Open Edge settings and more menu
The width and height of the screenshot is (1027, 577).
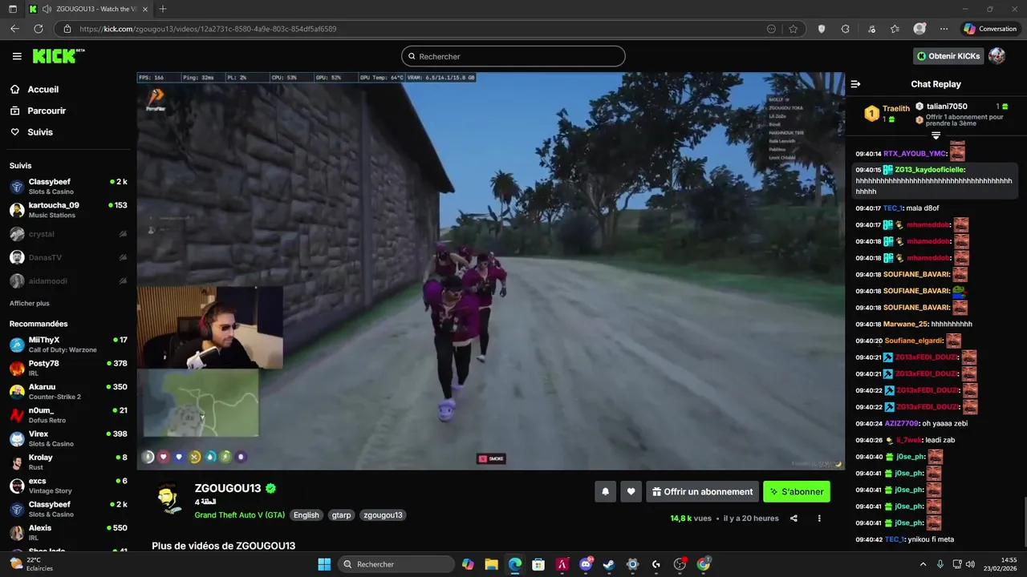click(944, 29)
